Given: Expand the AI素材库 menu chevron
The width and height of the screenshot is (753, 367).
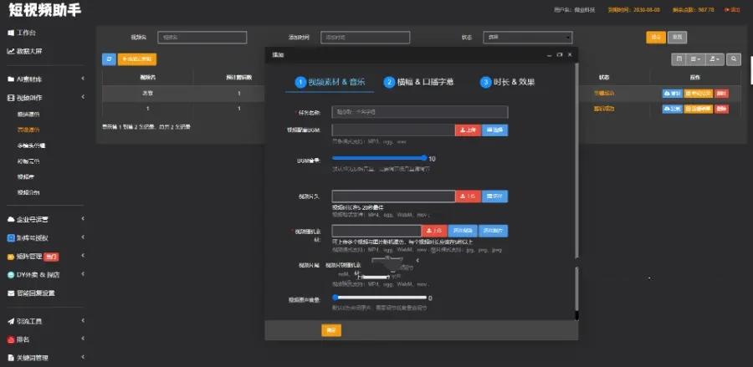Looking at the screenshot, I should tap(83, 79).
